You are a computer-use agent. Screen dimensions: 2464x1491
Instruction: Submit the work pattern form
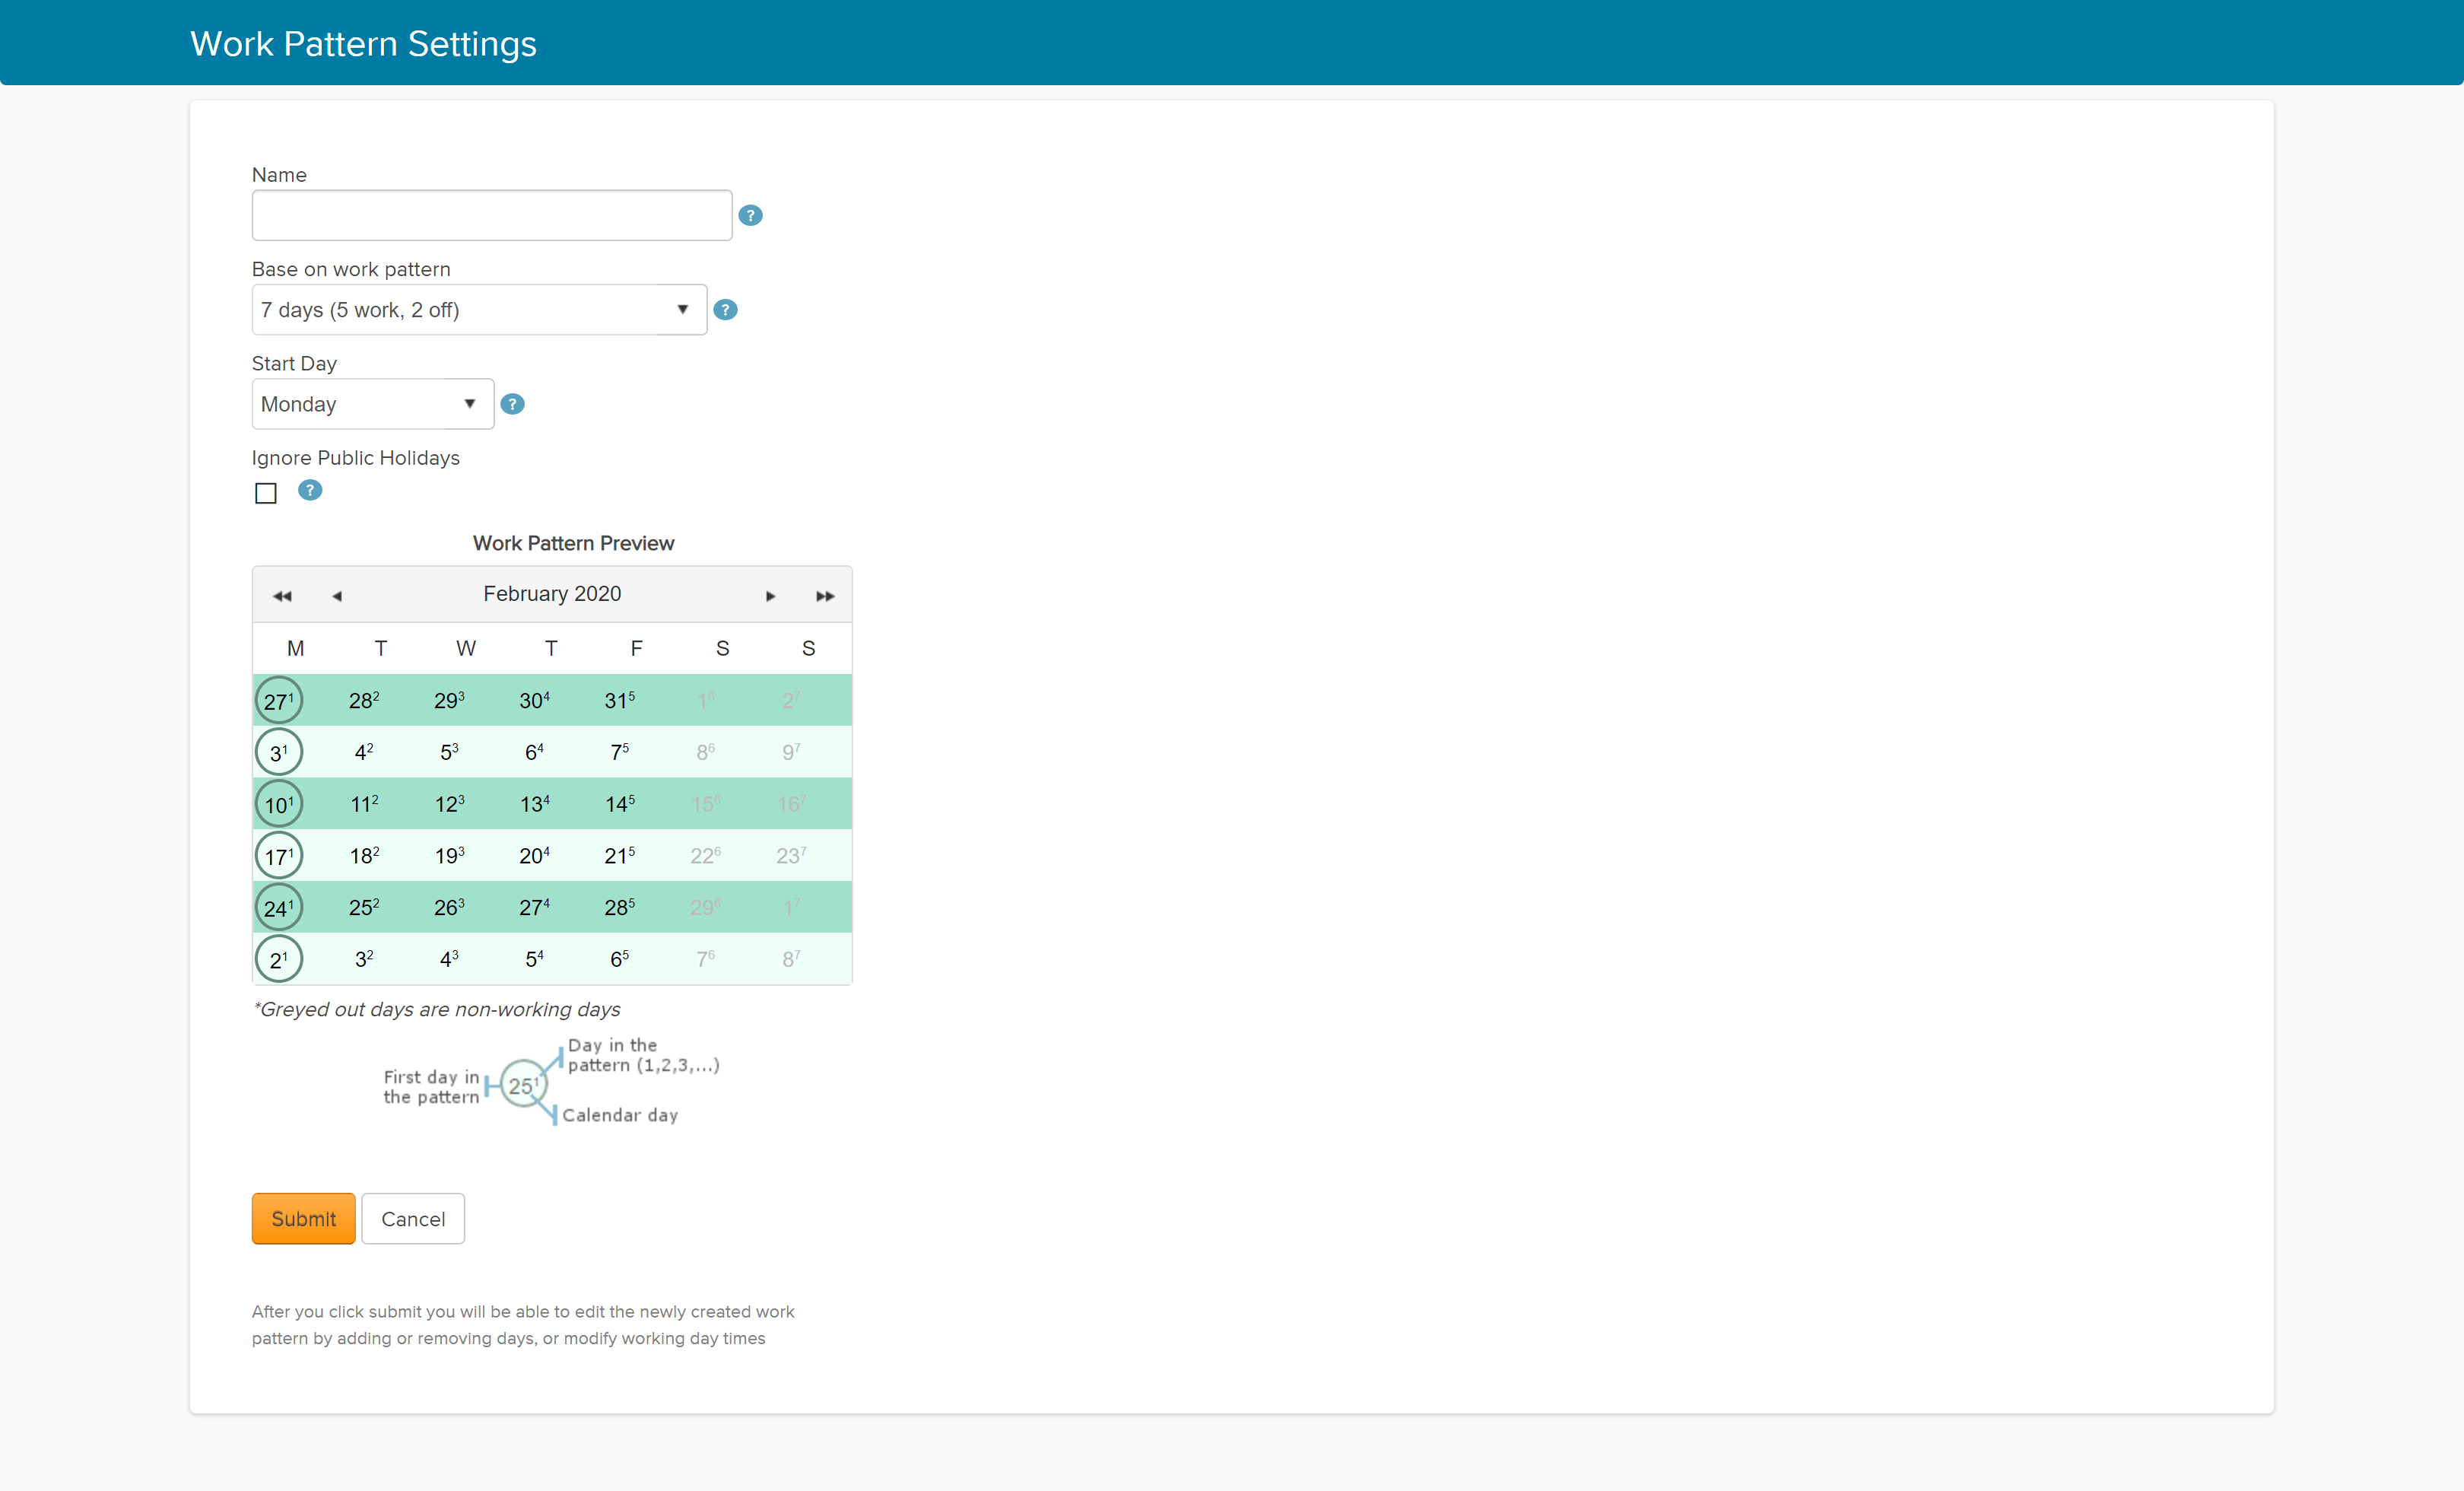303,1219
